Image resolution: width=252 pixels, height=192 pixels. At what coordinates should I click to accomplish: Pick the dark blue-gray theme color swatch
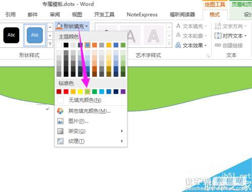[80, 45]
